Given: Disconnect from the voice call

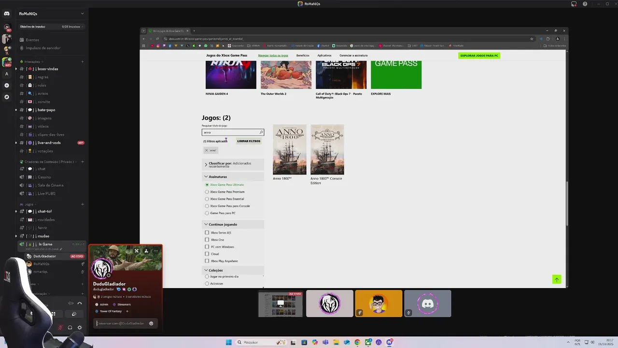Looking at the screenshot, I should pos(80,303).
